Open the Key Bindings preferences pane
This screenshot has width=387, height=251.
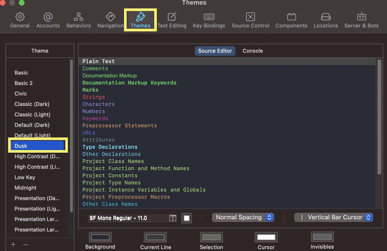pos(209,20)
